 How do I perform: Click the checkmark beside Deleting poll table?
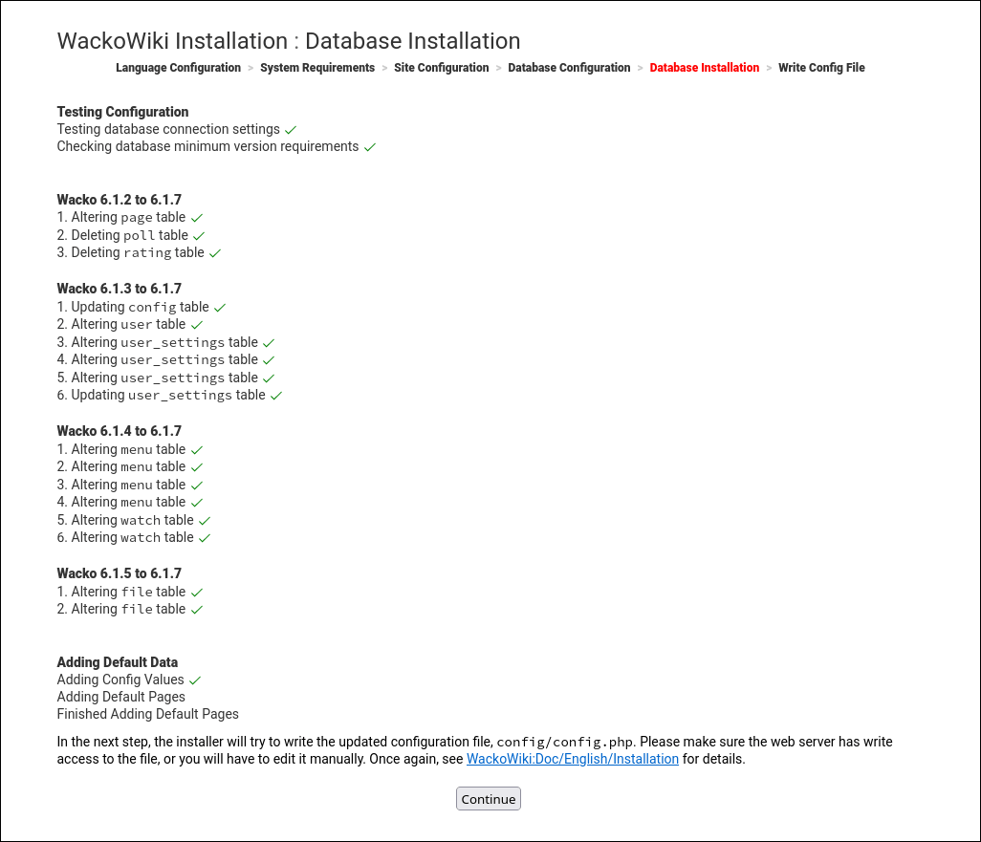[x=197, y=235]
